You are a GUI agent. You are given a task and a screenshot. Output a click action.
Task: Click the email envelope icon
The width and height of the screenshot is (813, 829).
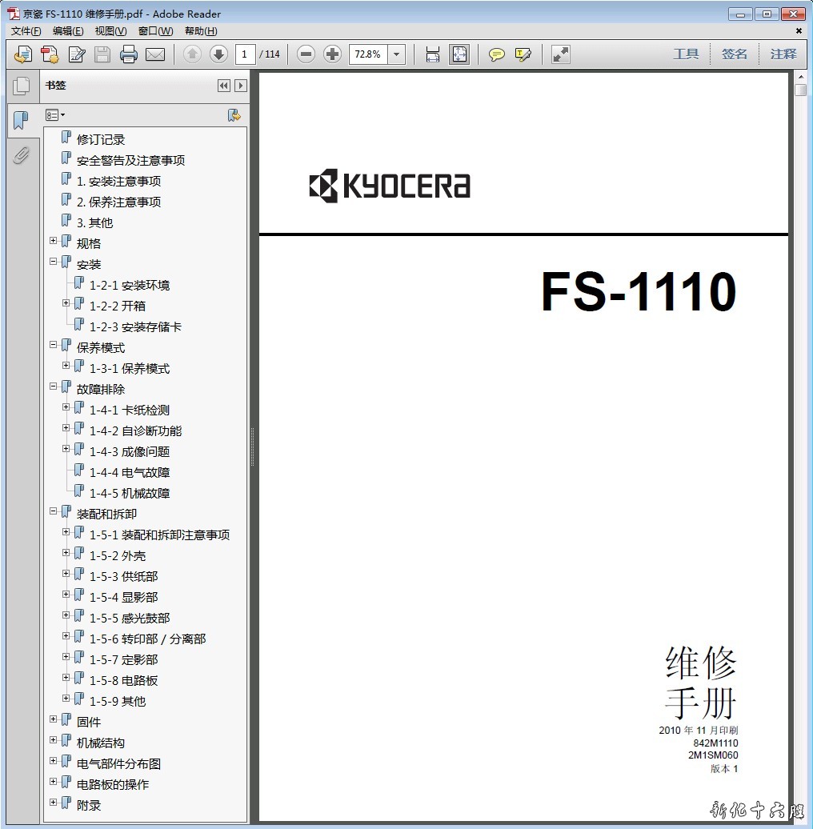[155, 54]
